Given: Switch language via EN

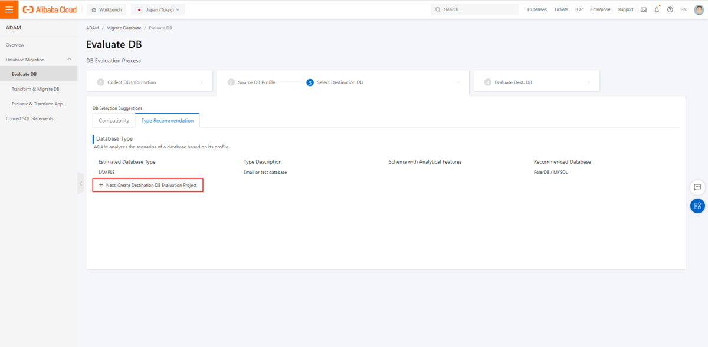Looking at the screenshot, I should coord(684,9).
